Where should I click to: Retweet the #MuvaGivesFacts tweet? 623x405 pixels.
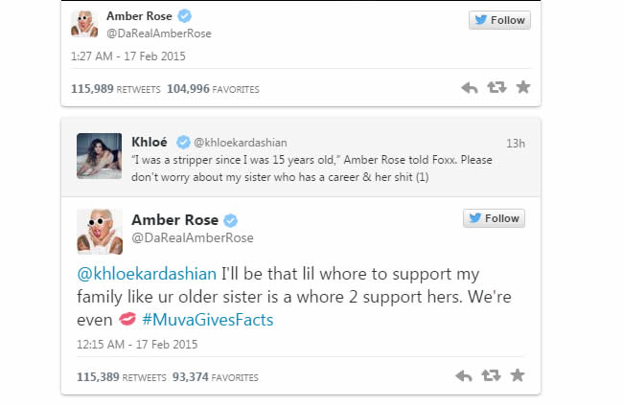tap(492, 375)
